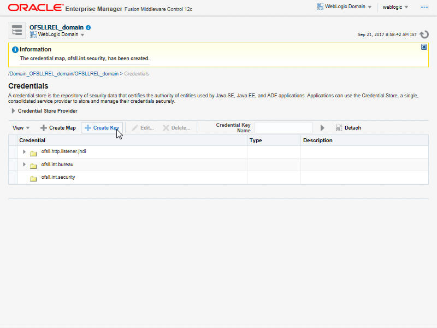Click the Credentials breadcrumb text
This screenshot has height=328, width=437.
137,74
